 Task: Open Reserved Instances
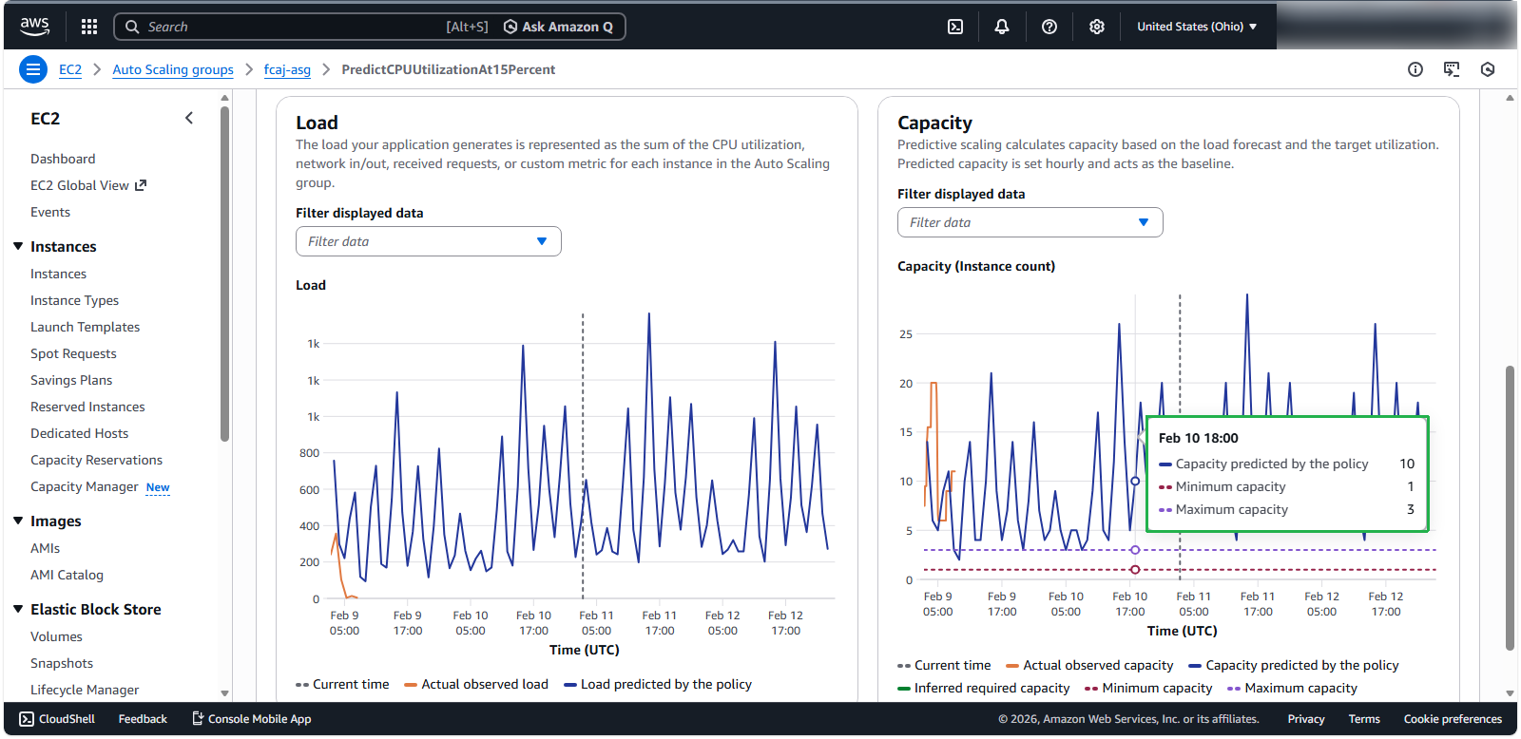87,407
